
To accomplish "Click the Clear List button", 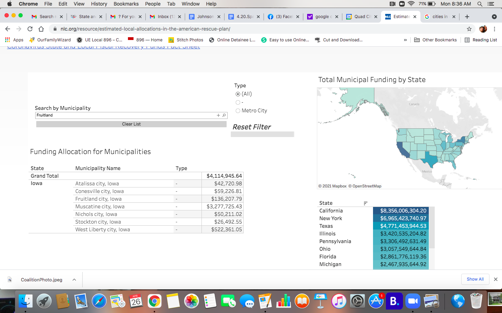I will 131,124.
